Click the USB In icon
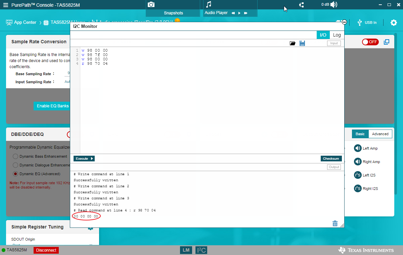Viewport: 403px width, 255px height. point(360,22)
